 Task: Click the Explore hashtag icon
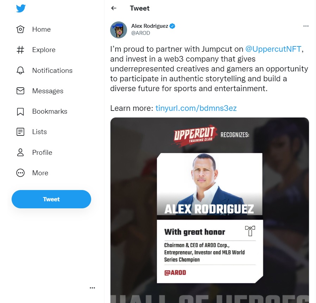tap(20, 50)
